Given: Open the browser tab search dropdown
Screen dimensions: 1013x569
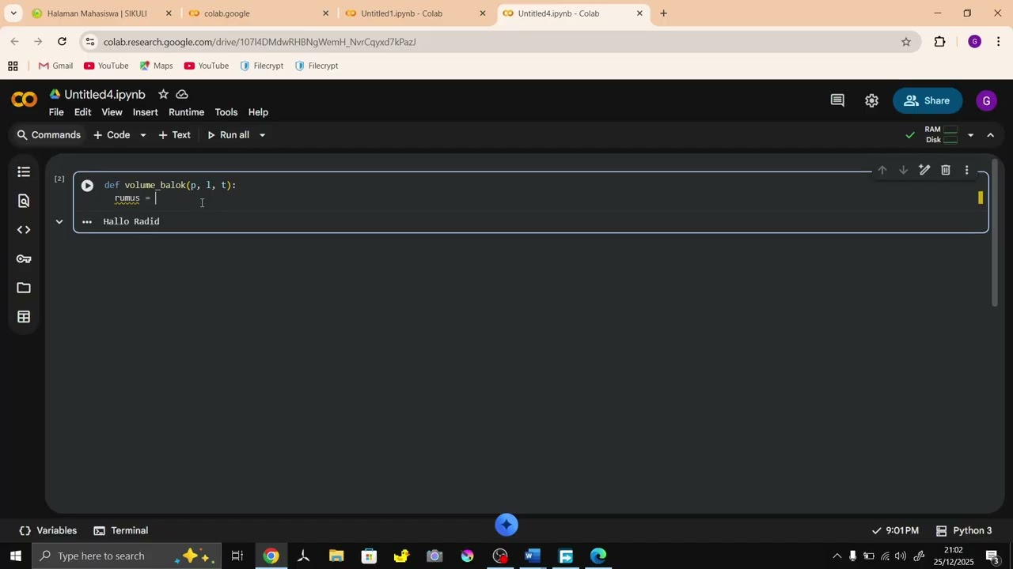Looking at the screenshot, I should pyautogui.click(x=13, y=13).
